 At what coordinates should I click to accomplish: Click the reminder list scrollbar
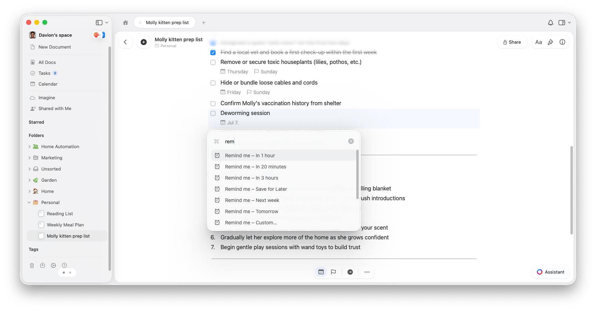[x=357, y=175]
